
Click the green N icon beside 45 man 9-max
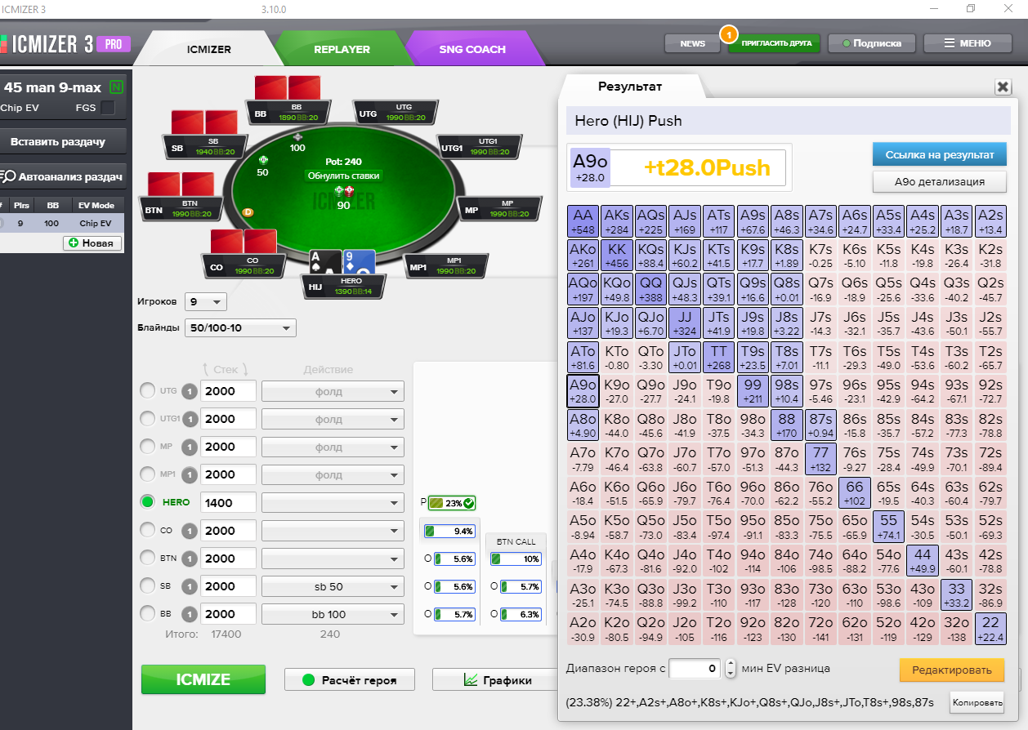pos(117,87)
